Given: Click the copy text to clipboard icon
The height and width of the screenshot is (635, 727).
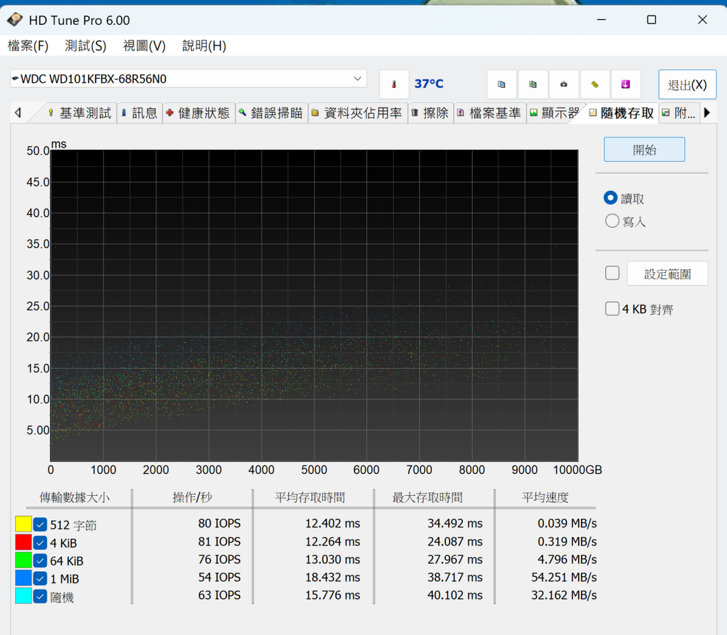Looking at the screenshot, I should tap(502, 84).
